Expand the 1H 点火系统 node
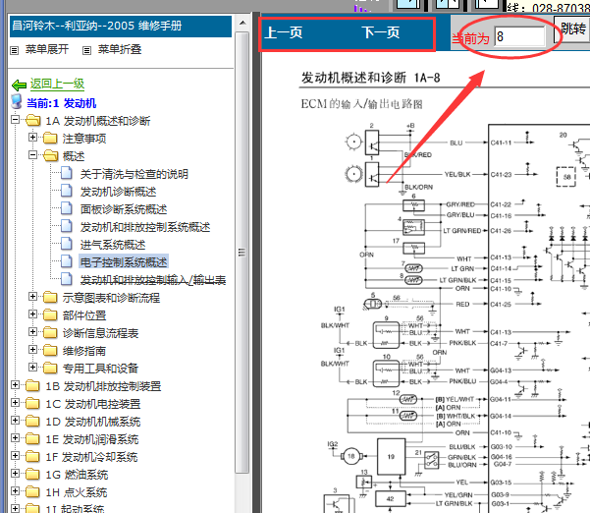The height and width of the screenshot is (513, 590). coord(15,491)
